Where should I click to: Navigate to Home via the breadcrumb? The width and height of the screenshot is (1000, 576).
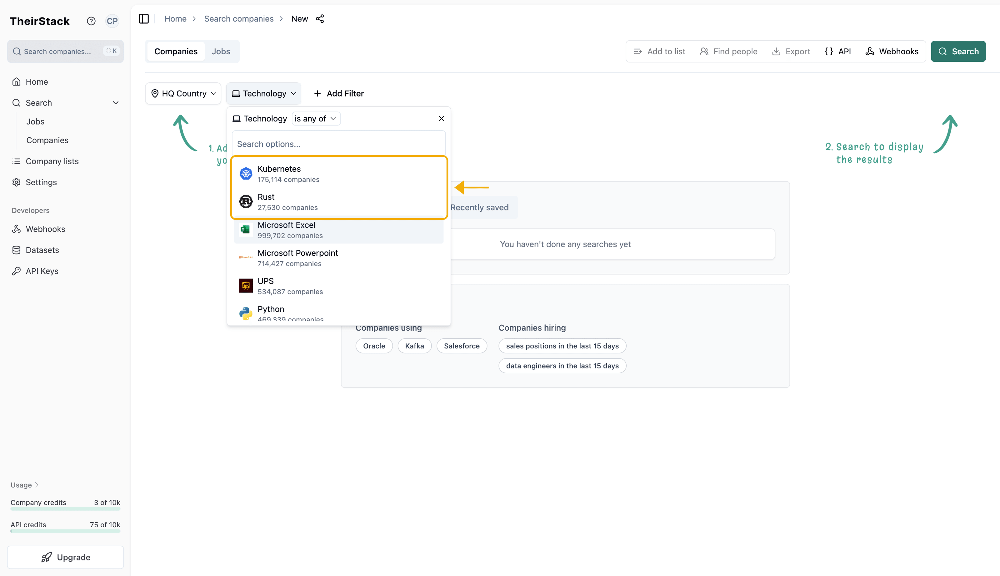175,19
